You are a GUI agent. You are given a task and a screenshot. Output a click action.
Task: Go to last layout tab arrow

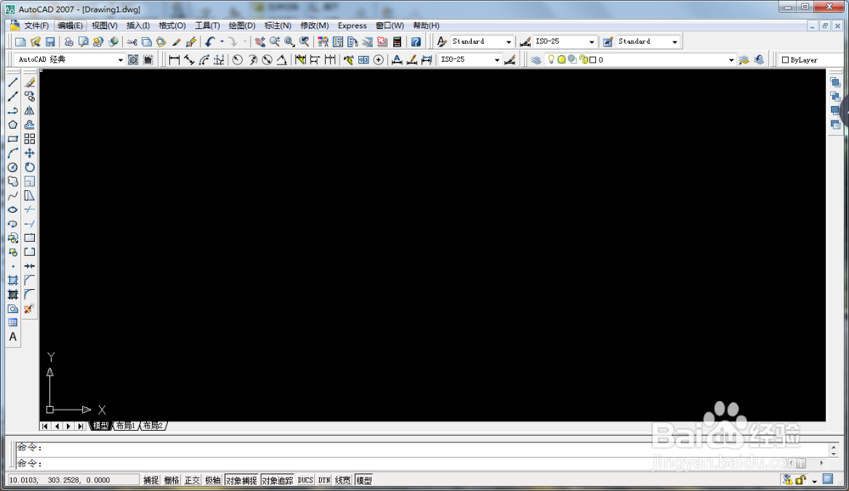[81, 426]
